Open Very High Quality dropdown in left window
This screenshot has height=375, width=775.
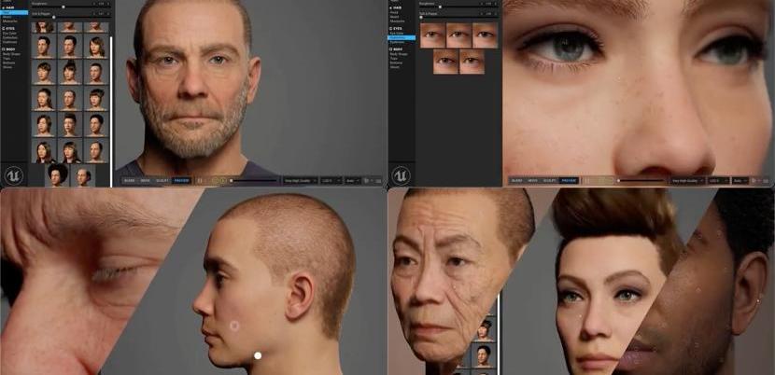[x=300, y=179]
